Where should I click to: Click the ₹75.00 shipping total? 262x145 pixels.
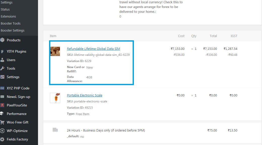(212, 130)
